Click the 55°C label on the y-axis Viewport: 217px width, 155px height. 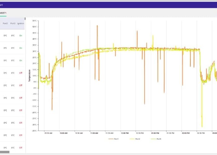[34, 21]
